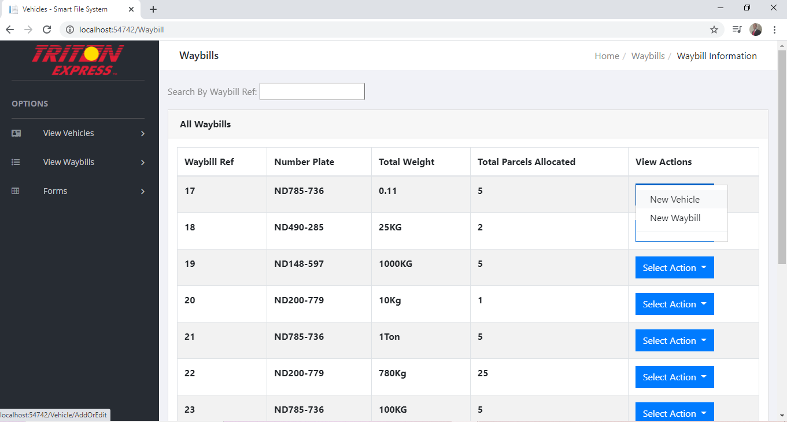
Task: Focus the Search By Waybill Ref field
Action: (312, 91)
